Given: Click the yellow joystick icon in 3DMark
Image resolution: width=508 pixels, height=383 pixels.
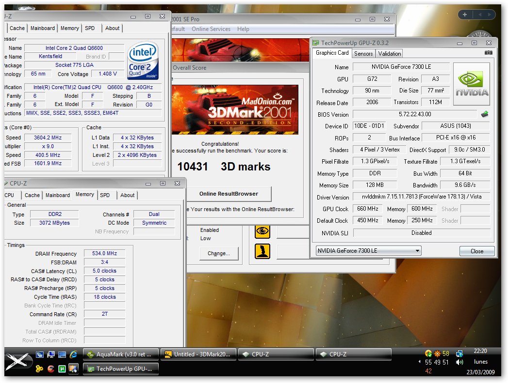Looking at the screenshot, I should [x=262, y=251].
